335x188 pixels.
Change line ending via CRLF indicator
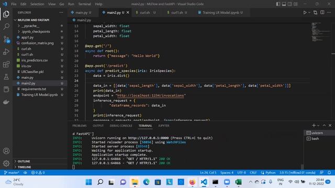click(253, 173)
